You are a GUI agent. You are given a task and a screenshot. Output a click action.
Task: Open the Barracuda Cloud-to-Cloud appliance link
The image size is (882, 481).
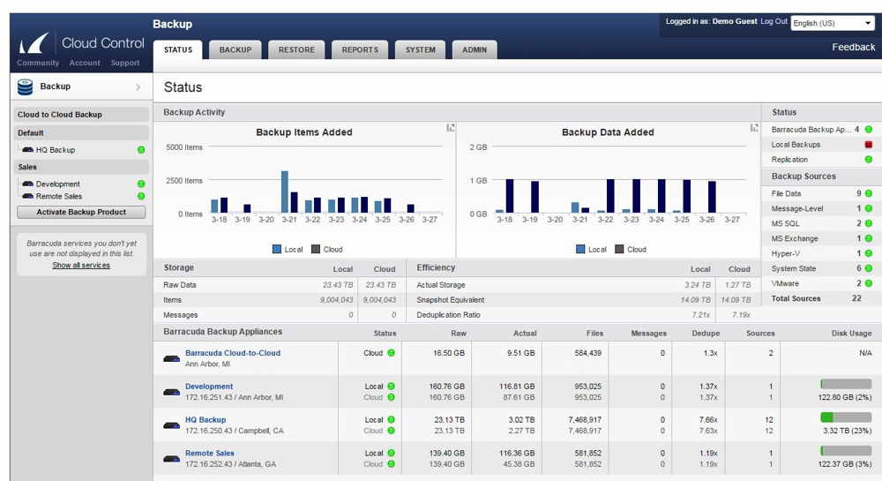pyautogui.click(x=233, y=353)
